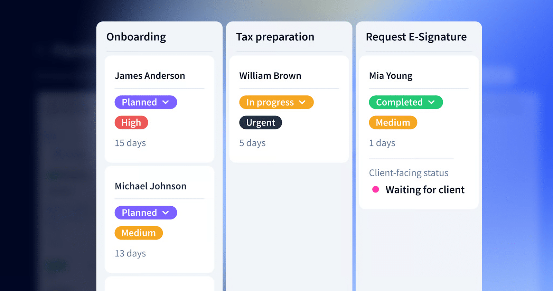Open the Completed status dropdown for Mia Young
This screenshot has width=553, height=291.
point(405,102)
